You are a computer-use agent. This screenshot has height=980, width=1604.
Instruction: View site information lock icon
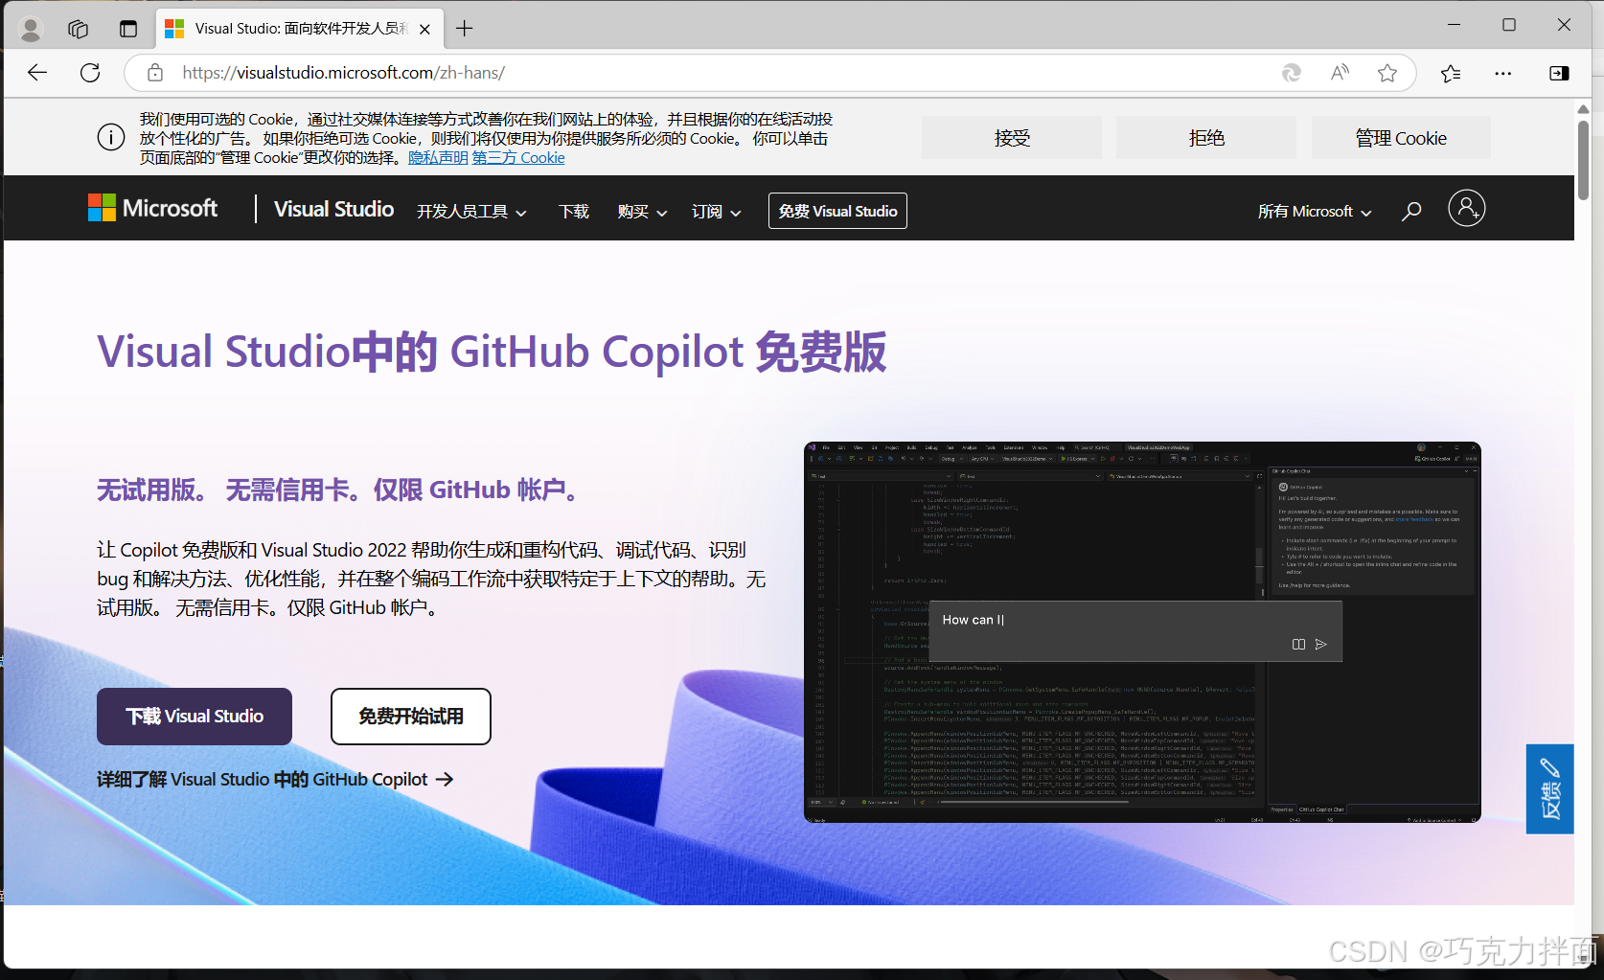155,73
